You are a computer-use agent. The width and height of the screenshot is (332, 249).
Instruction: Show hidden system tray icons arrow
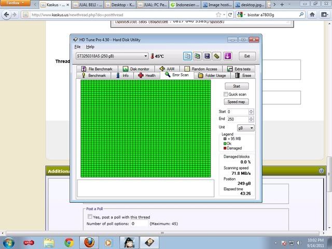click(x=275, y=243)
